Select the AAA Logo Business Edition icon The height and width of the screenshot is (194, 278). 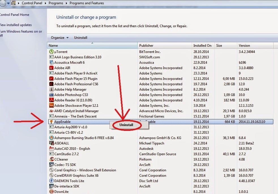(x=52, y=57)
